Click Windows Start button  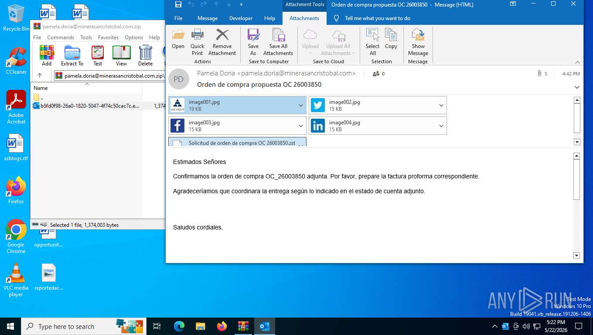[10, 326]
